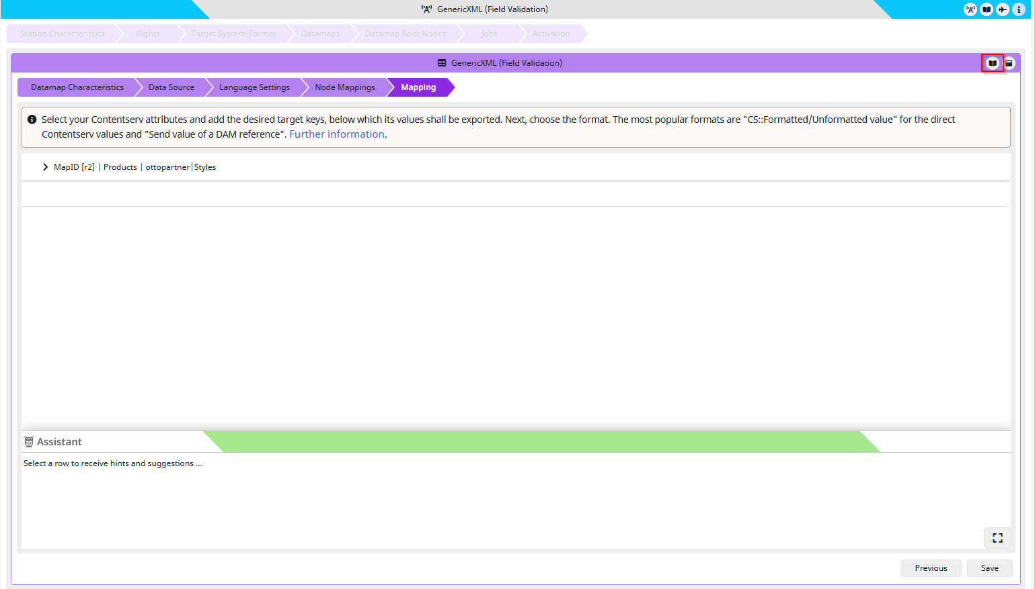Switch to the Data Source step
This screenshot has height=589, width=1035.
(171, 87)
